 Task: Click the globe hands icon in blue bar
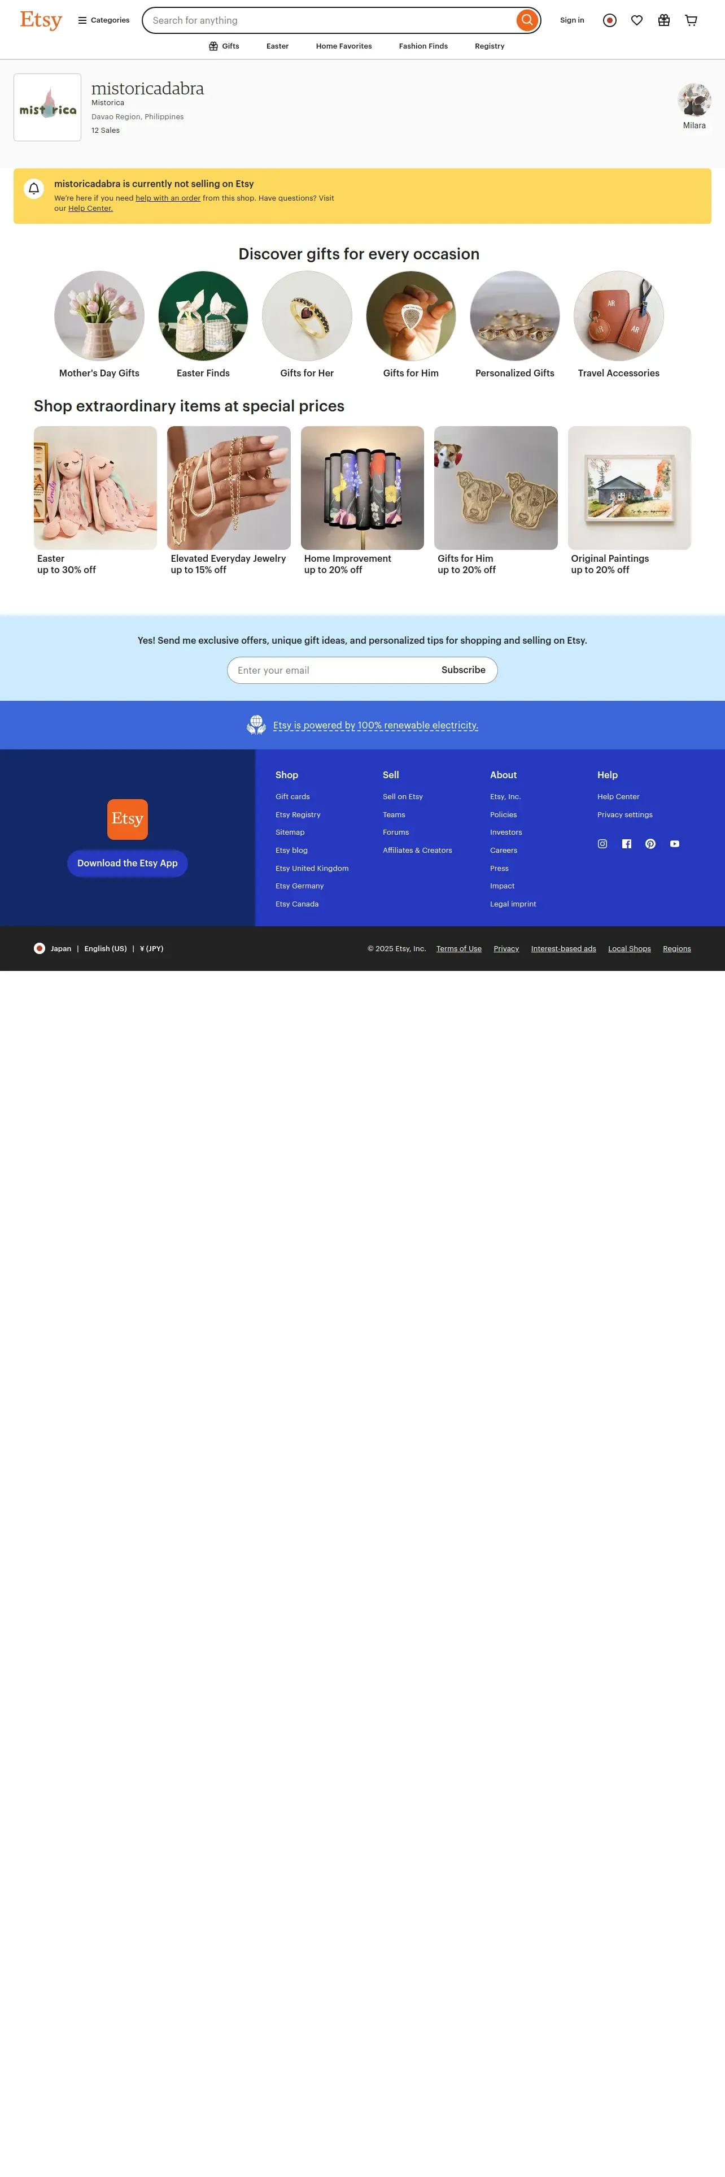256,725
